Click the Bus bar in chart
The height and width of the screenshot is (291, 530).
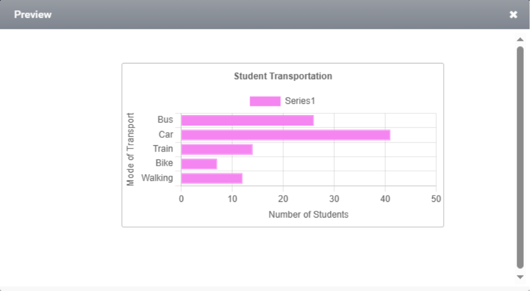(247, 121)
